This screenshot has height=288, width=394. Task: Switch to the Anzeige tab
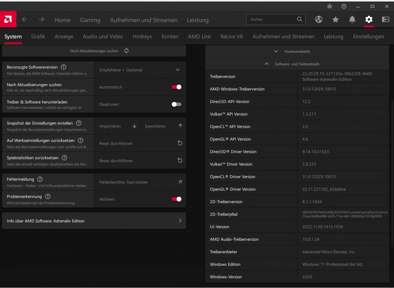64,36
